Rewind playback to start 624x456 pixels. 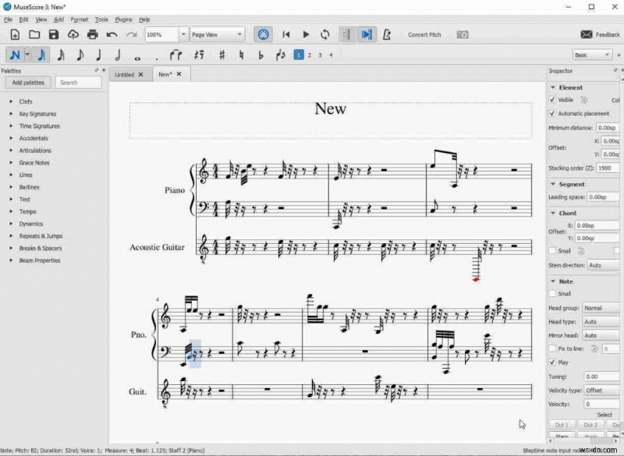pos(286,34)
